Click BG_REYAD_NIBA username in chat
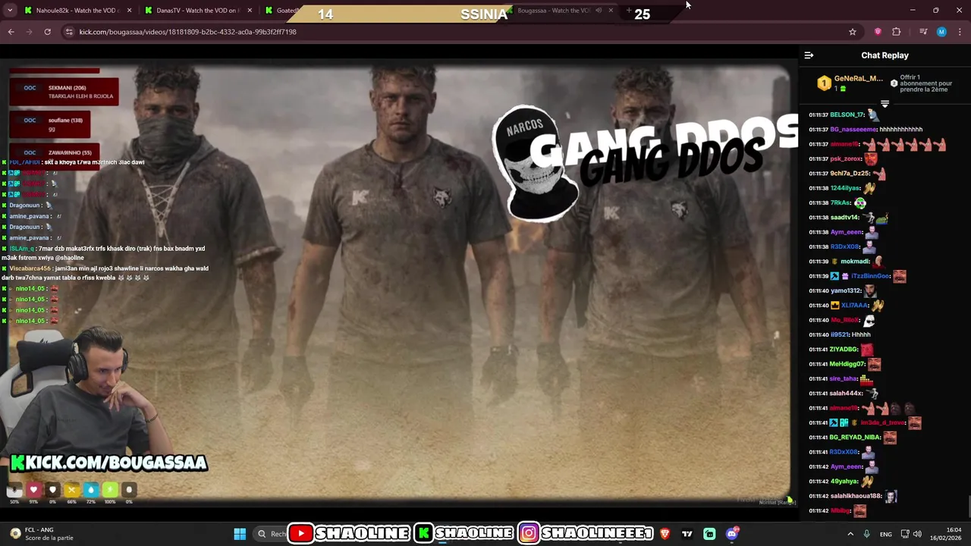971x546 pixels. 855,438
